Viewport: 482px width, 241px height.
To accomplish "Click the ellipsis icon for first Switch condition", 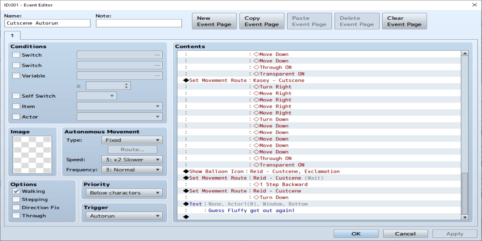I will coord(157,55).
